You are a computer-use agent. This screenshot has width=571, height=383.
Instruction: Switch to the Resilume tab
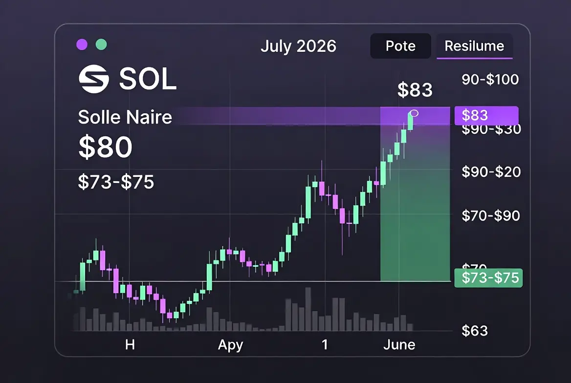(475, 46)
